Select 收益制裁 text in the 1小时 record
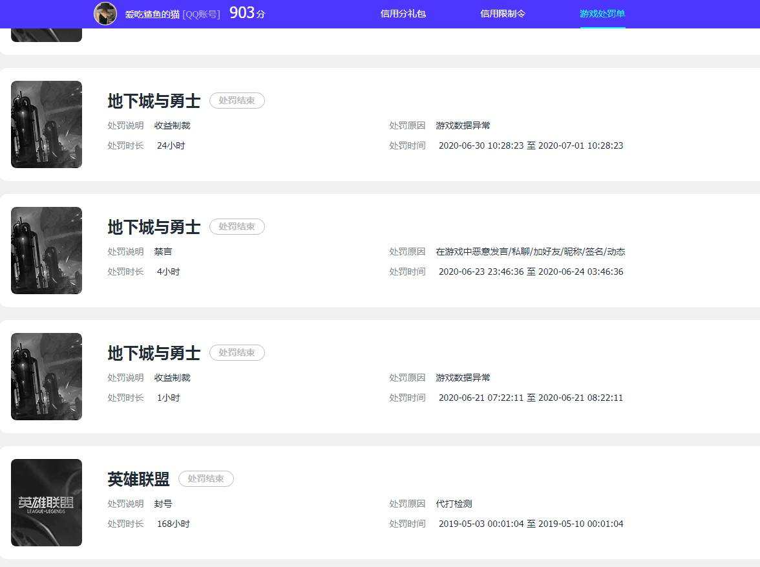Viewport: 760px width, 567px height. click(172, 378)
